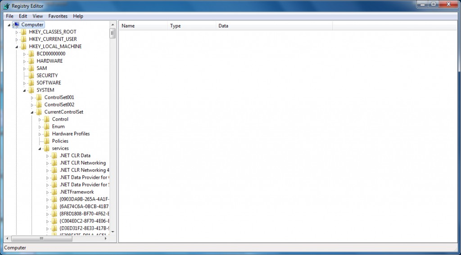Click the HKEY_CURRENT_USER folder icon

(x=24, y=39)
